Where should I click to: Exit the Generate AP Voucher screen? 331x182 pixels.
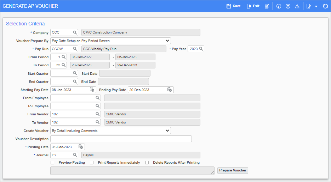pos(253,6)
